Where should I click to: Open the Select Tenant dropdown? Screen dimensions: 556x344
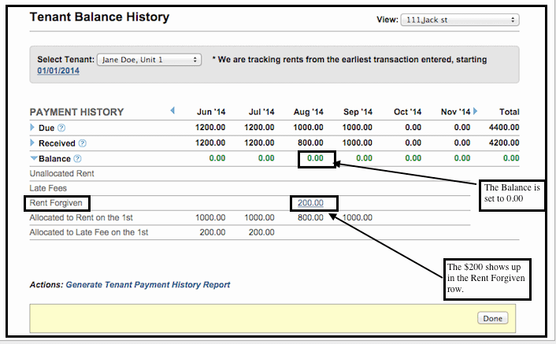click(150, 60)
